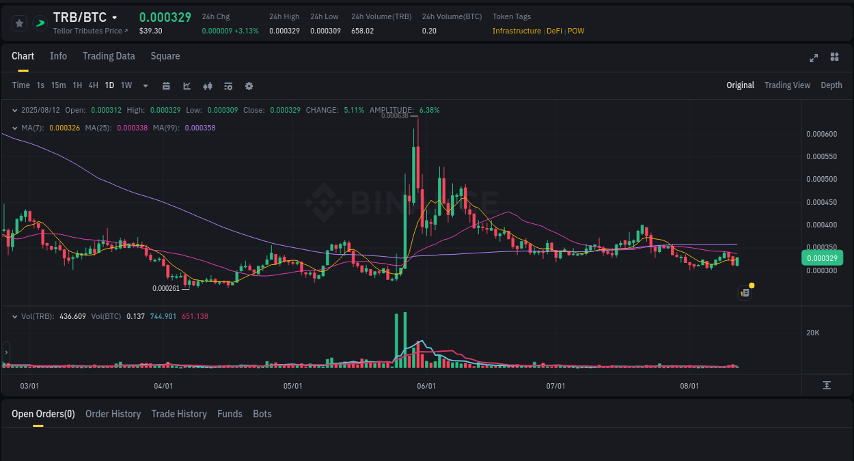
Task: Expand the chart to fullscreen
Action: pos(814,58)
